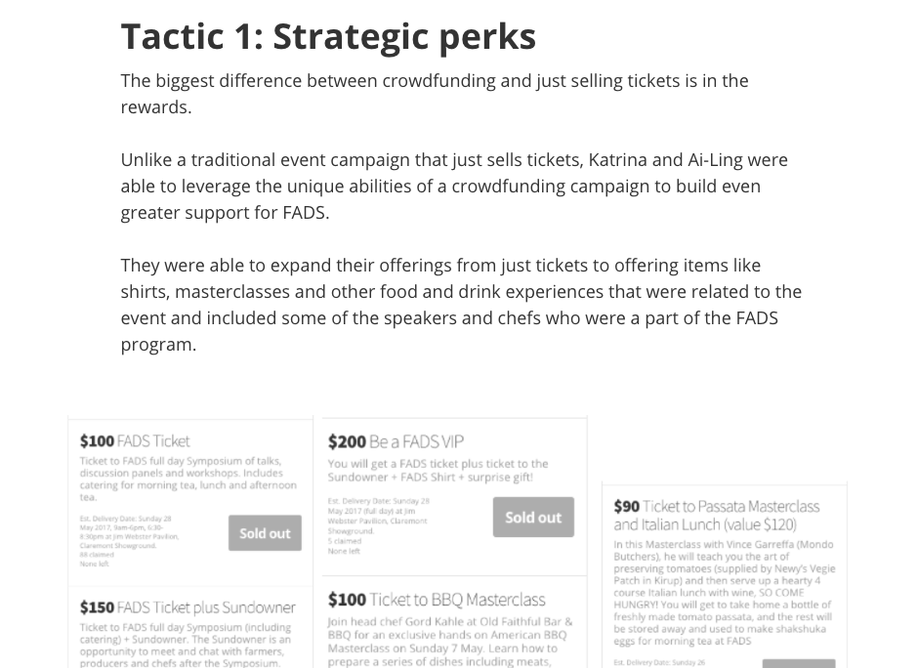918x668 pixels.
Task: Click the Tactic 1: Strategic perks heading
Action: tap(328, 36)
